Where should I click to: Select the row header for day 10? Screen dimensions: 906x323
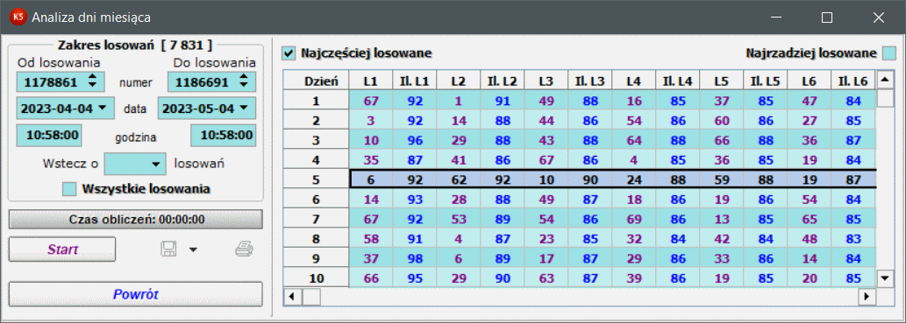[317, 278]
